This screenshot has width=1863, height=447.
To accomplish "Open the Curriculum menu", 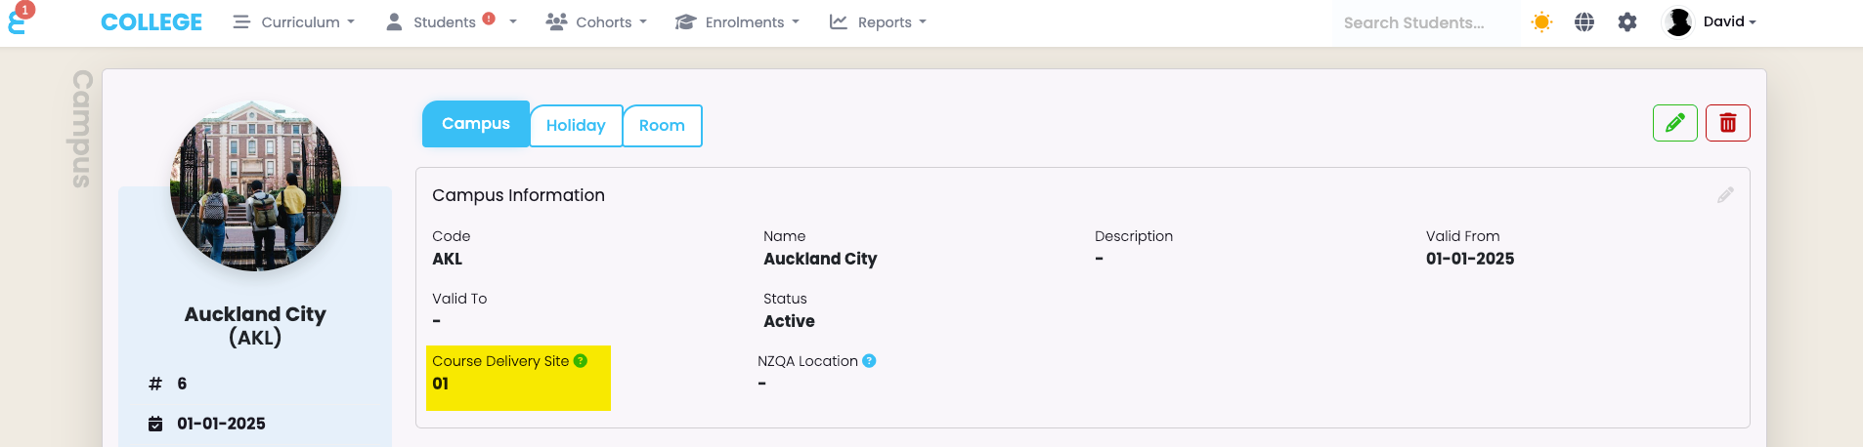I will click(x=293, y=22).
